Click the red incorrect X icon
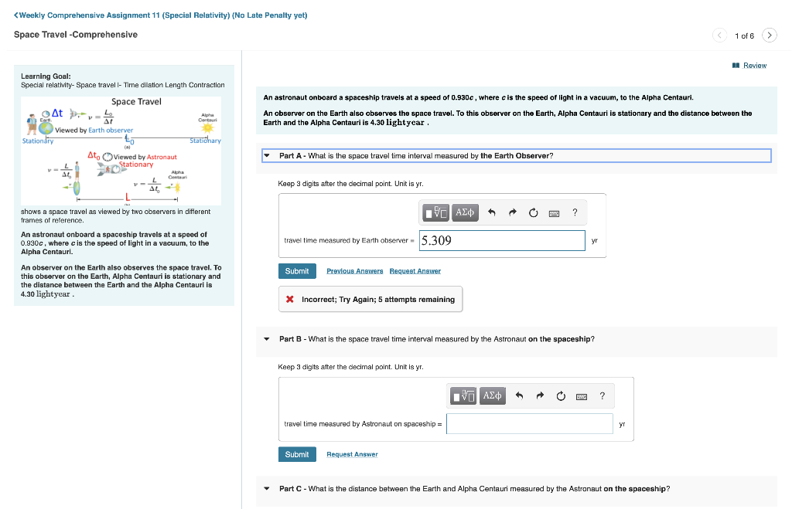Viewport: 792px width, 509px height. [x=290, y=299]
